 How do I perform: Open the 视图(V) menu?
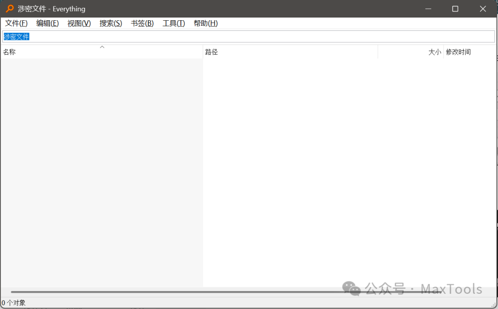pos(79,23)
